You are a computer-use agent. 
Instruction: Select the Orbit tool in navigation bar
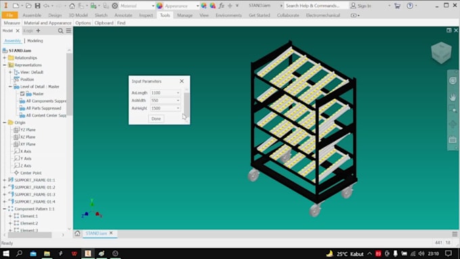click(x=453, y=124)
